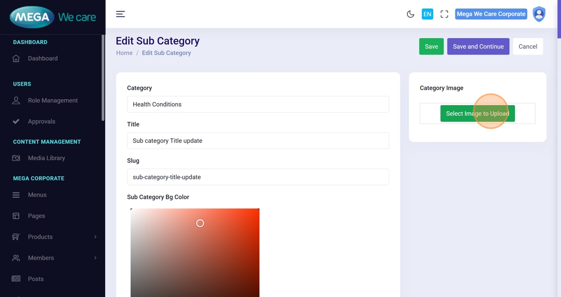This screenshot has width=561, height=297.
Task: Follow the Home breadcrumb link
Action: coord(124,53)
